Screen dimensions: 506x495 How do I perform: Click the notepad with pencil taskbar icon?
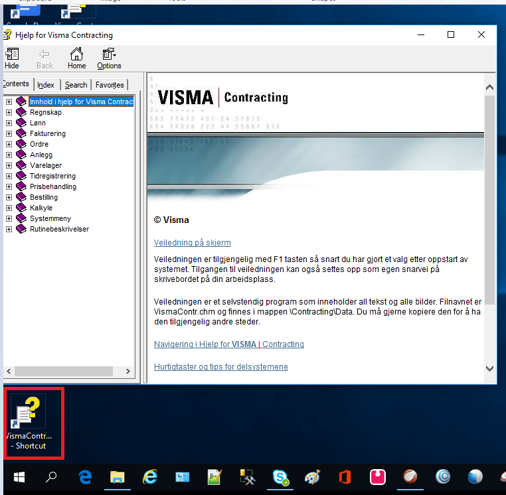215,477
